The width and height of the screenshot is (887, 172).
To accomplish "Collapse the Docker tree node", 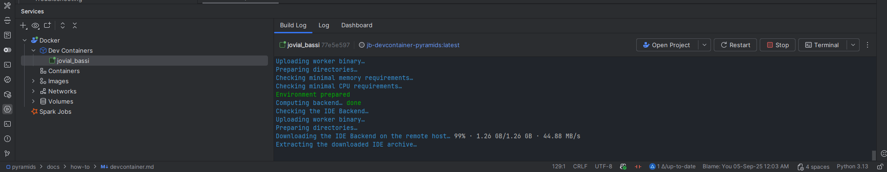I will point(25,40).
